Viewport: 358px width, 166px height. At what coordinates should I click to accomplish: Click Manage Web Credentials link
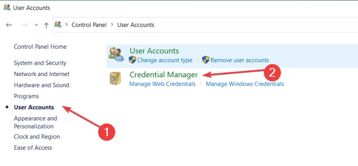tap(162, 84)
